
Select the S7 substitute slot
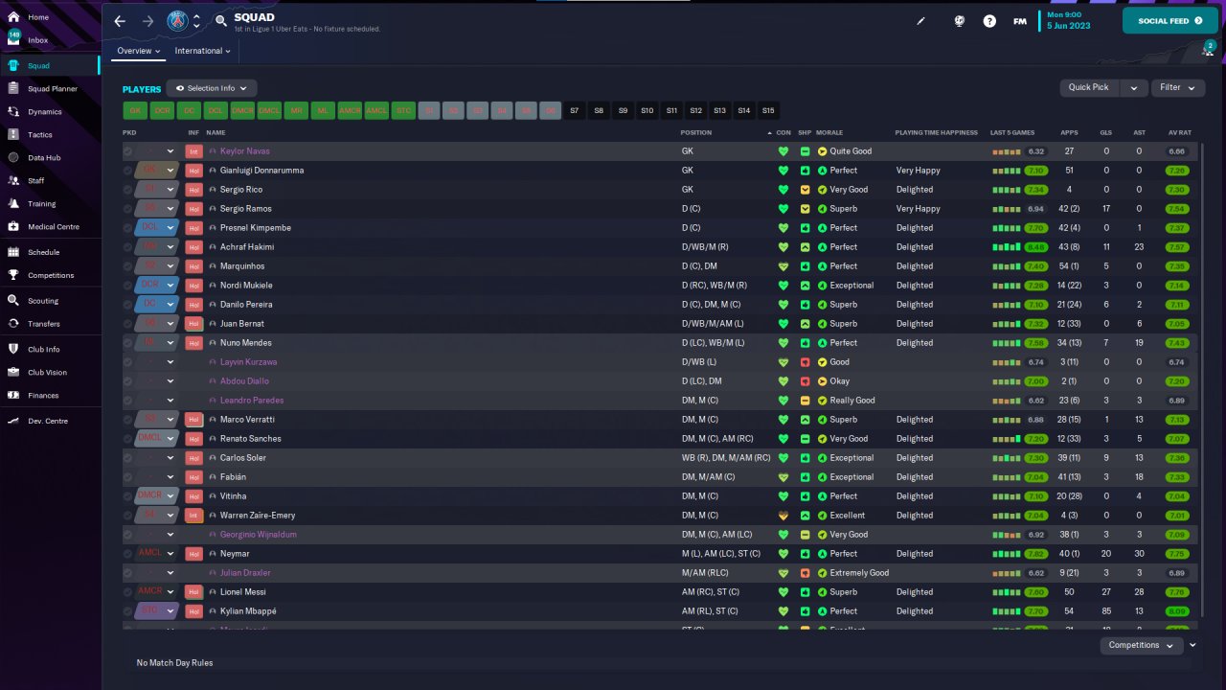point(575,110)
